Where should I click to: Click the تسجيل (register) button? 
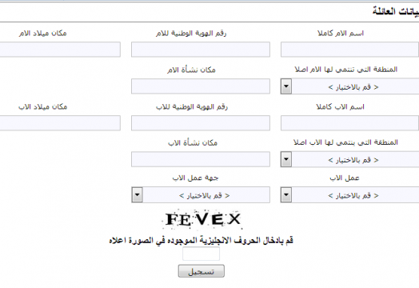click(202, 271)
